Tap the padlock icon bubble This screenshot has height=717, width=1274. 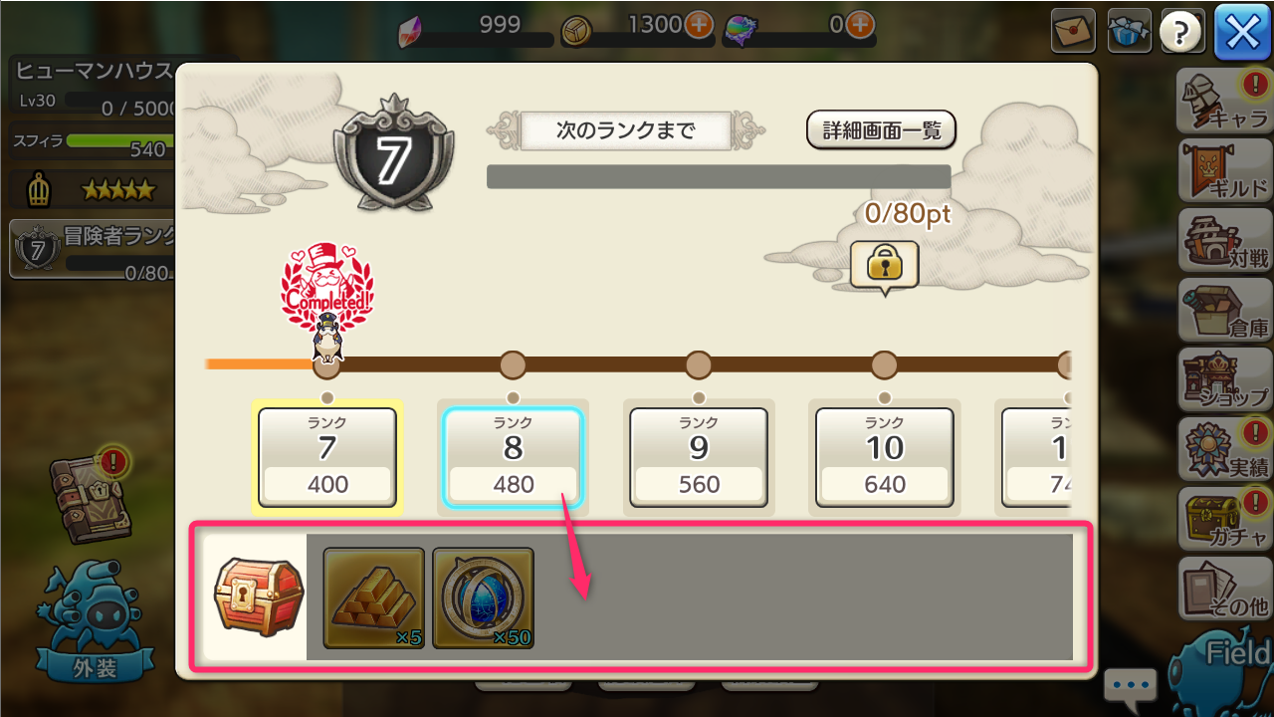[884, 267]
